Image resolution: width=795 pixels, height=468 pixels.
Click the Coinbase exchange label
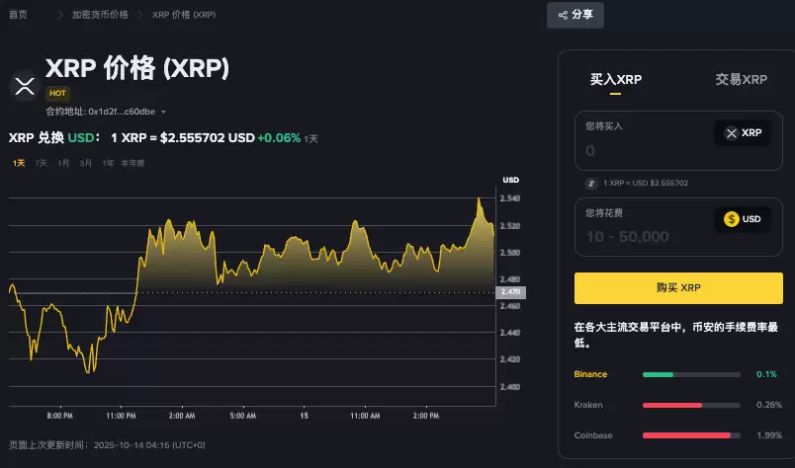[x=593, y=435]
